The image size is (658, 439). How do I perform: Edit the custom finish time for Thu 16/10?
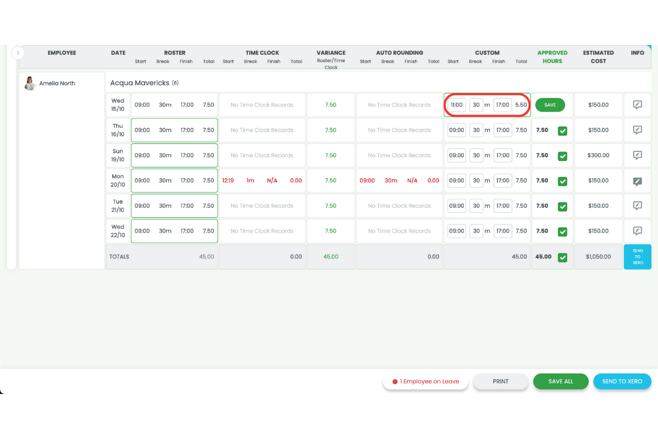pyautogui.click(x=502, y=130)
